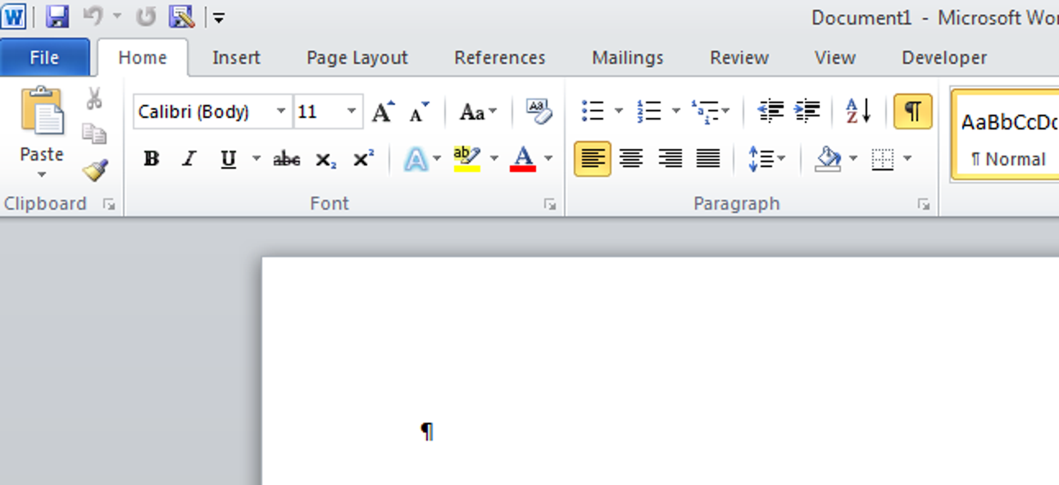
Task: Toggle bold formatting
Action: click(151, 159)
